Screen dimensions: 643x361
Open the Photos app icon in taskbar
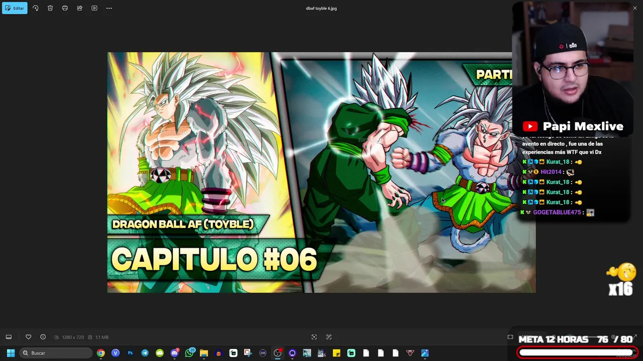[425, 353]
